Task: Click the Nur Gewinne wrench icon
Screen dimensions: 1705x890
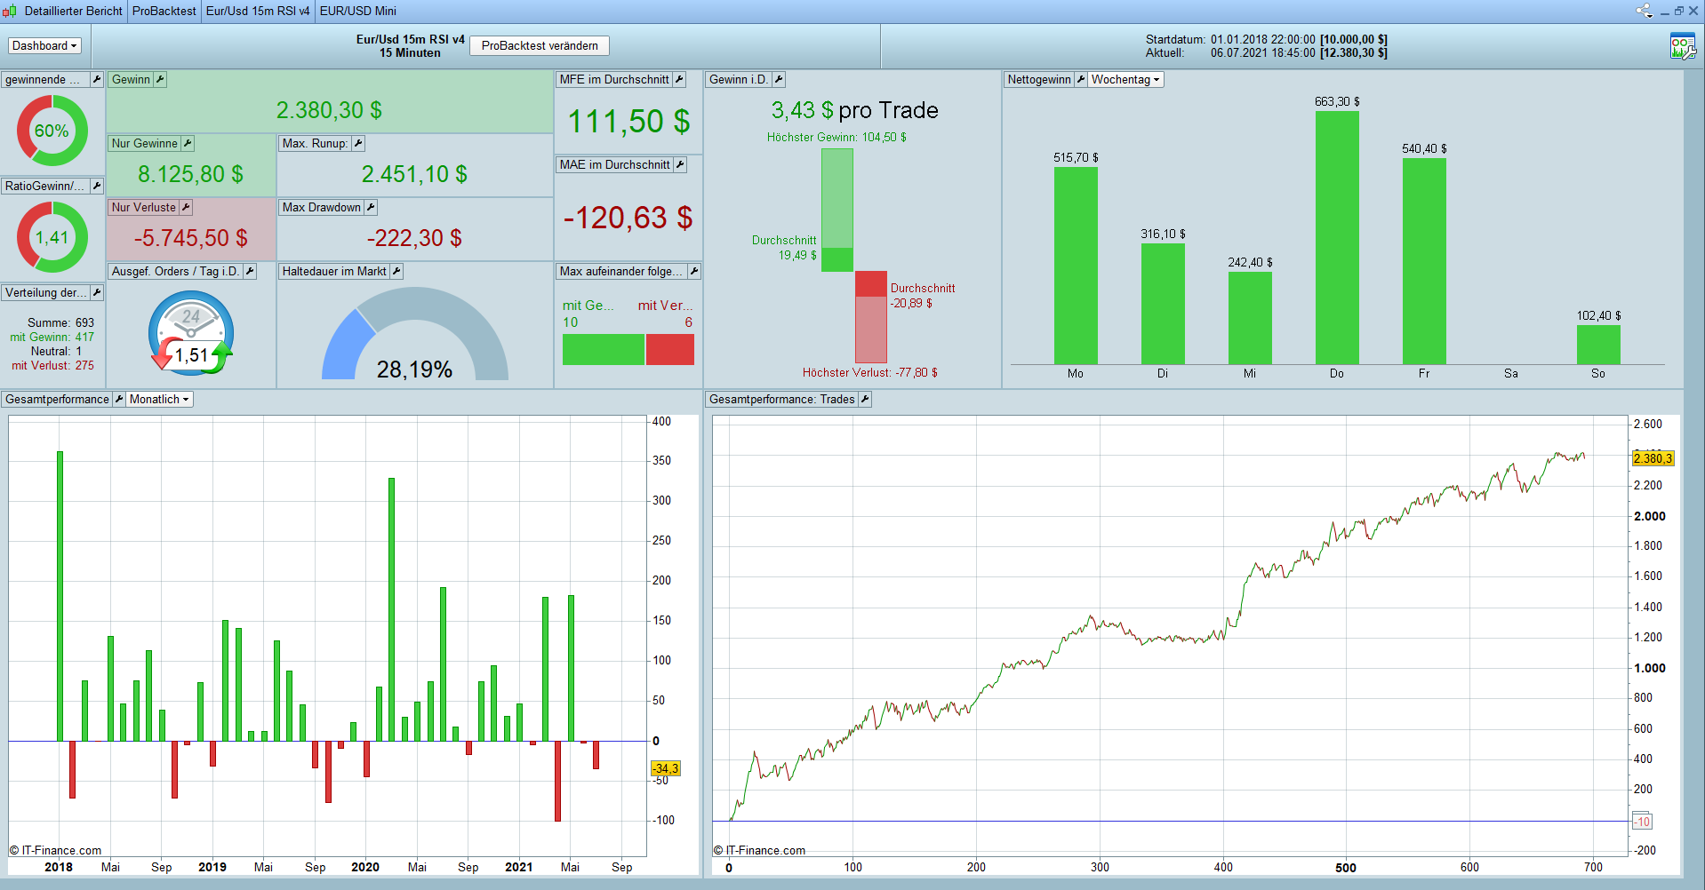Action: [x=188, y=143]
